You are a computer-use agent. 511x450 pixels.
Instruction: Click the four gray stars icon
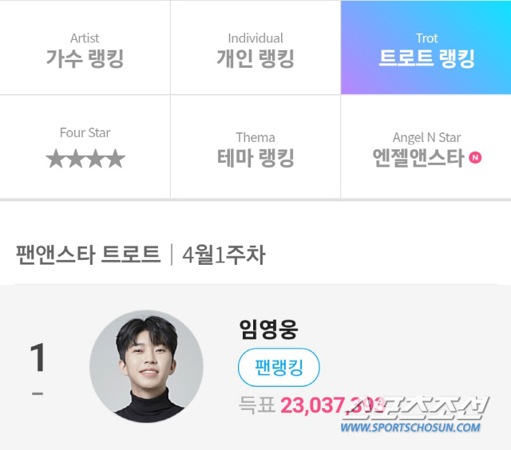(x=85, y=159)
